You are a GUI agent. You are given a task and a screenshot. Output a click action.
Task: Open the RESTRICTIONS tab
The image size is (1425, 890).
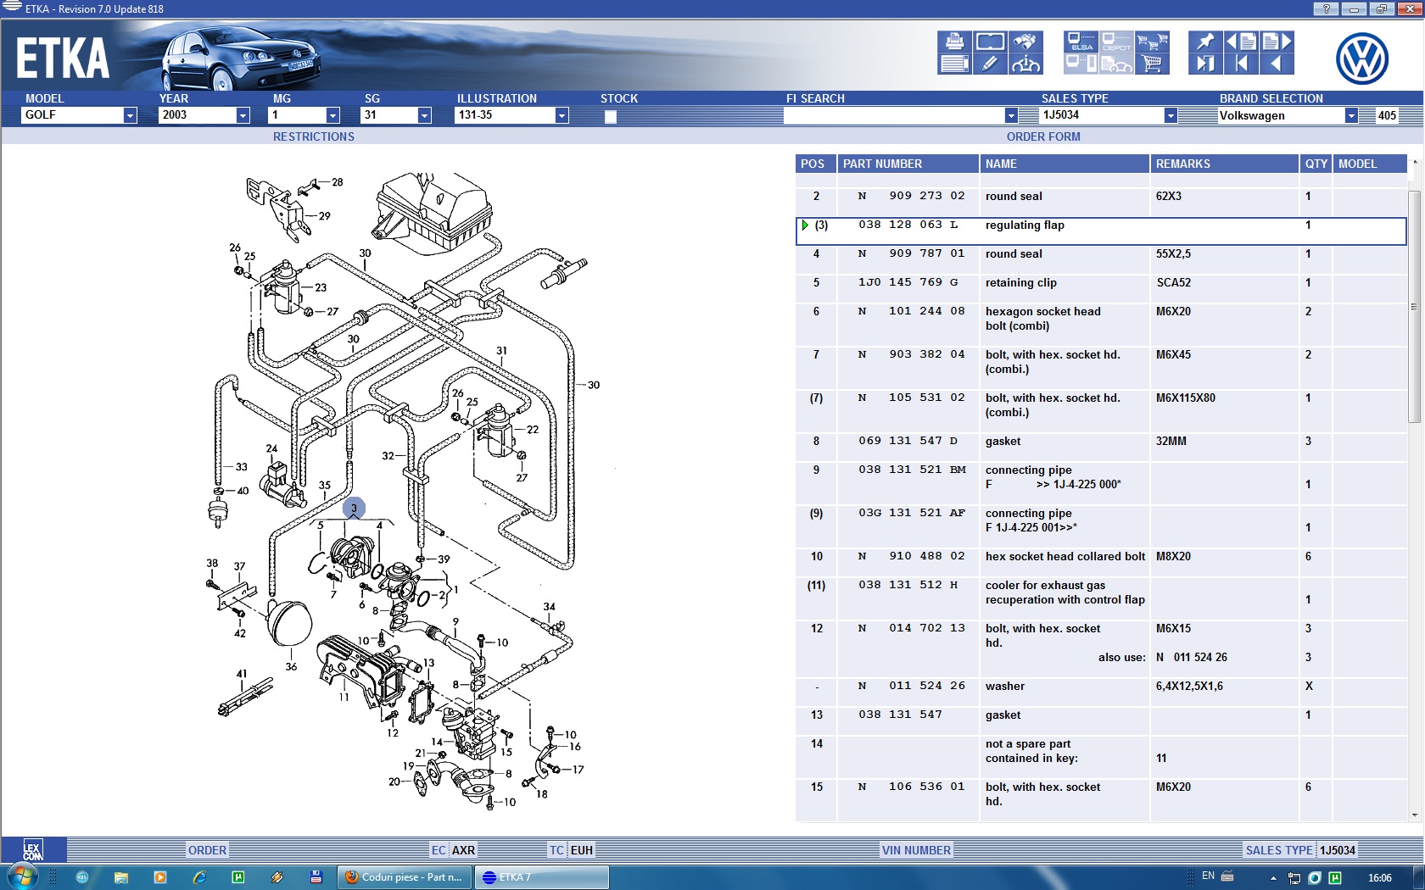313,136
